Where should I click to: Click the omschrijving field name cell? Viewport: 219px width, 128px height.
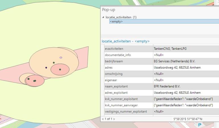(114, 74)
